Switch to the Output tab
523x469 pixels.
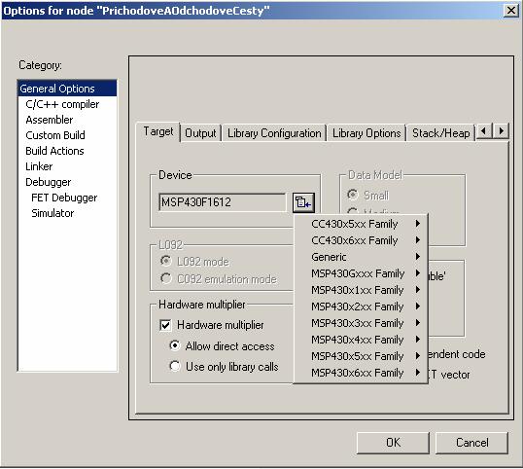(x=200, y=133)
